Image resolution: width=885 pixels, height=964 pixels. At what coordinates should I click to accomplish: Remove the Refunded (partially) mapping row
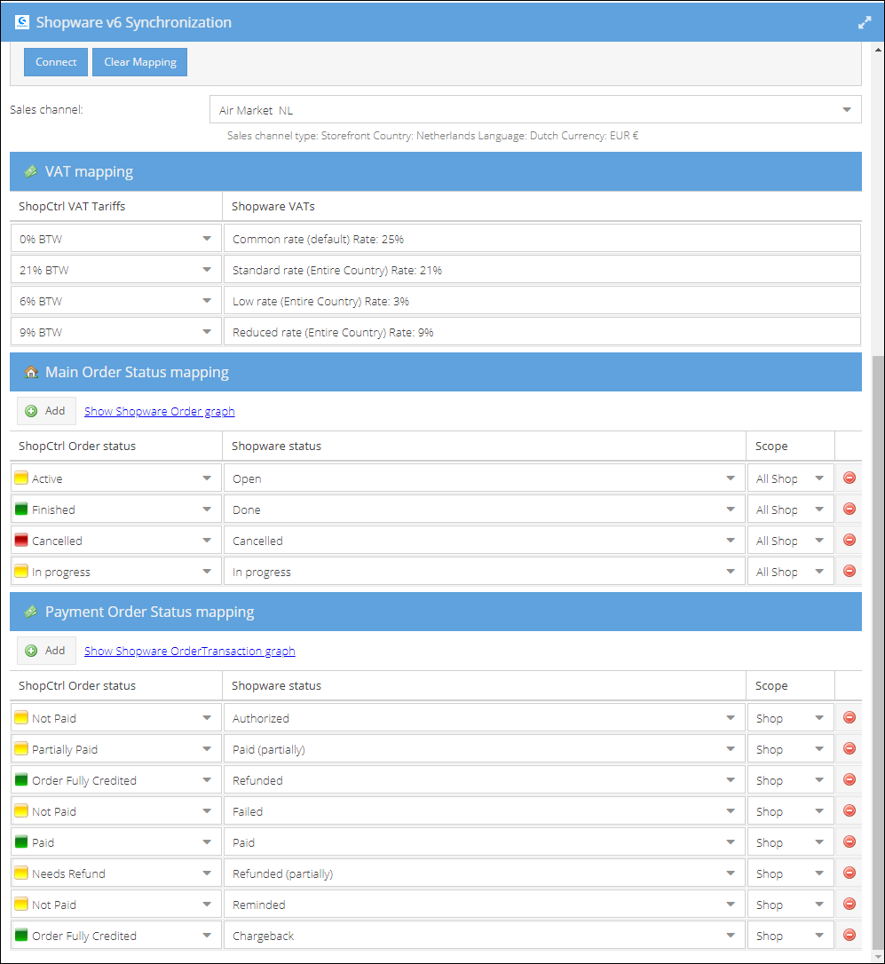(x=849, y=873)
